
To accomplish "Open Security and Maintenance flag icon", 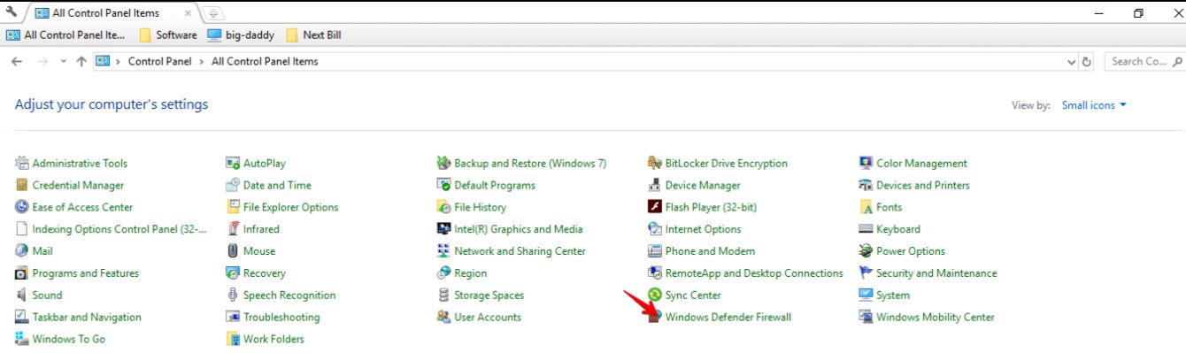I will [x=866, y=273].
